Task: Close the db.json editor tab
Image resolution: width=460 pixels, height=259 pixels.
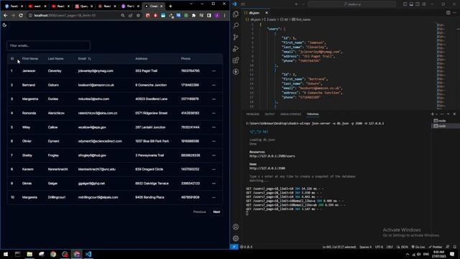Action: coord(267,13)
